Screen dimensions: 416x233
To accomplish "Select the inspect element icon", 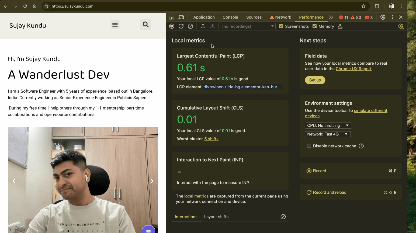I will [171, 17].
